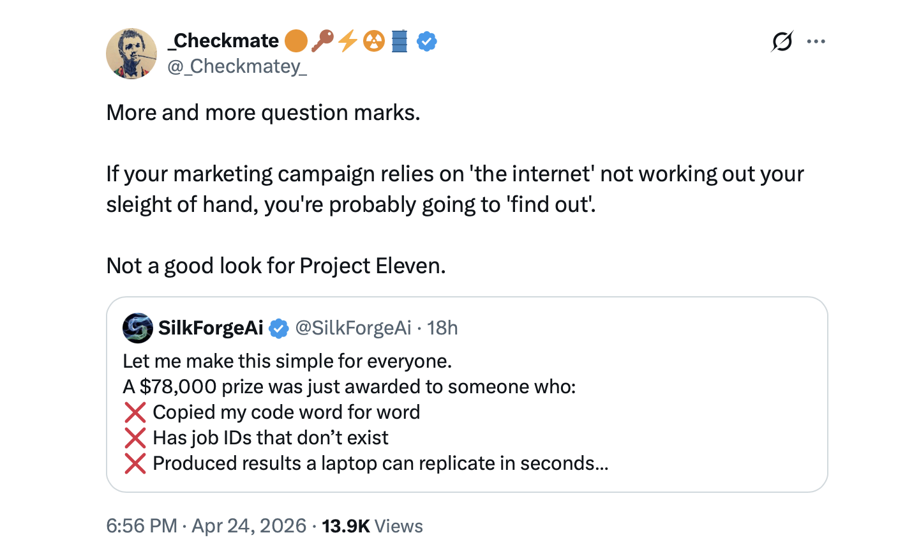Click _Checkmate's profile avatar

[131, 54]
